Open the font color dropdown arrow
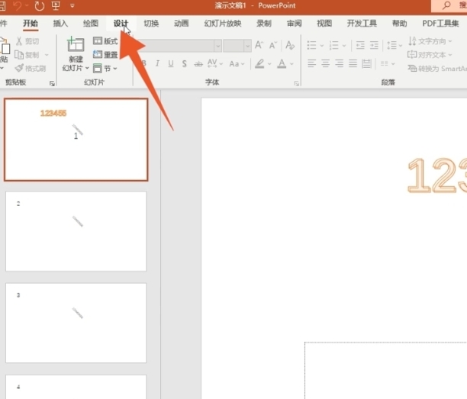 291,64
